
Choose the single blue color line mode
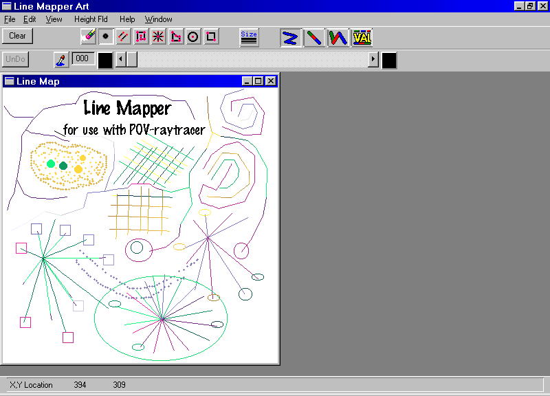[290, 38]
